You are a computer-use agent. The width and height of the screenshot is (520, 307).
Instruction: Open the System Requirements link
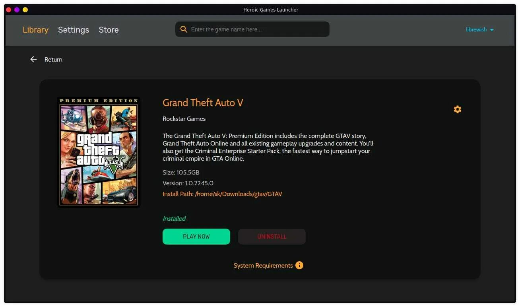pyautogui.click(x=263, y=265)
